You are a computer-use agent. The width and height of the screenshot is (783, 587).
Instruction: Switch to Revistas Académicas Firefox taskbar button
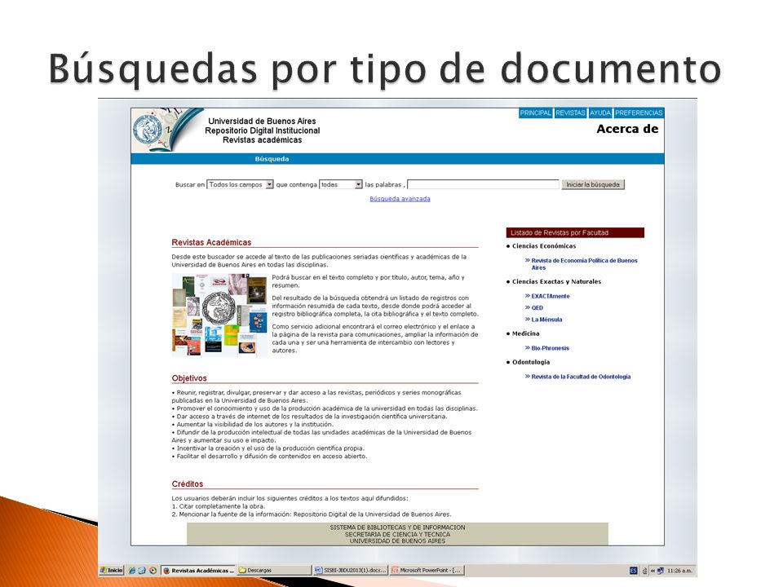click(198, 570)
